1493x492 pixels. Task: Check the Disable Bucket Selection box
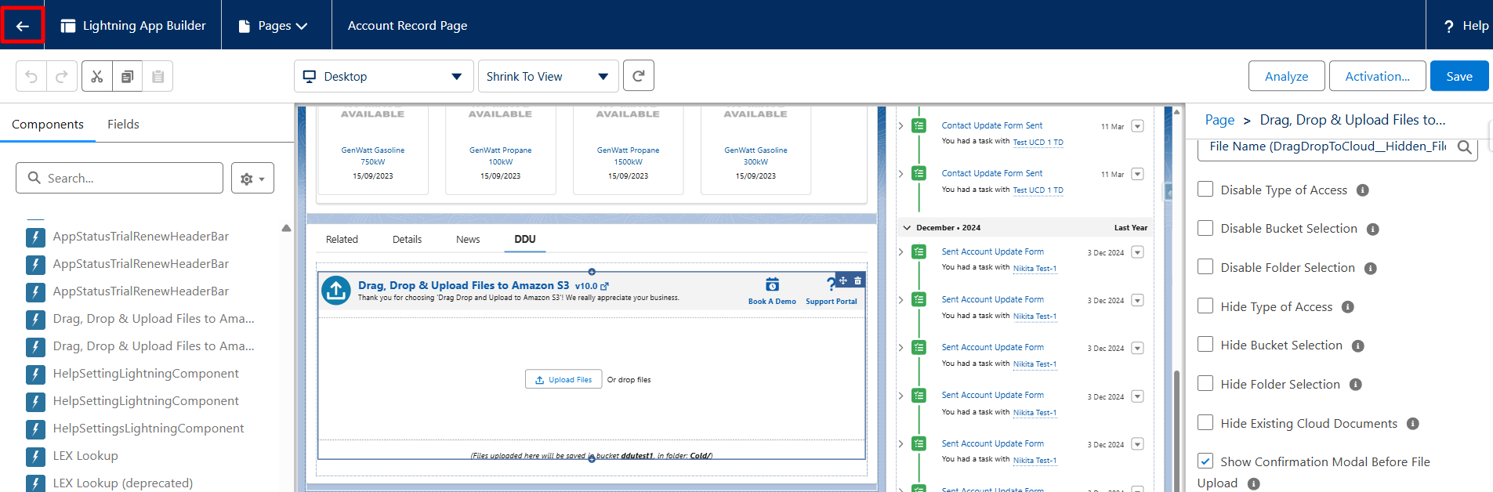[1205, 228]
